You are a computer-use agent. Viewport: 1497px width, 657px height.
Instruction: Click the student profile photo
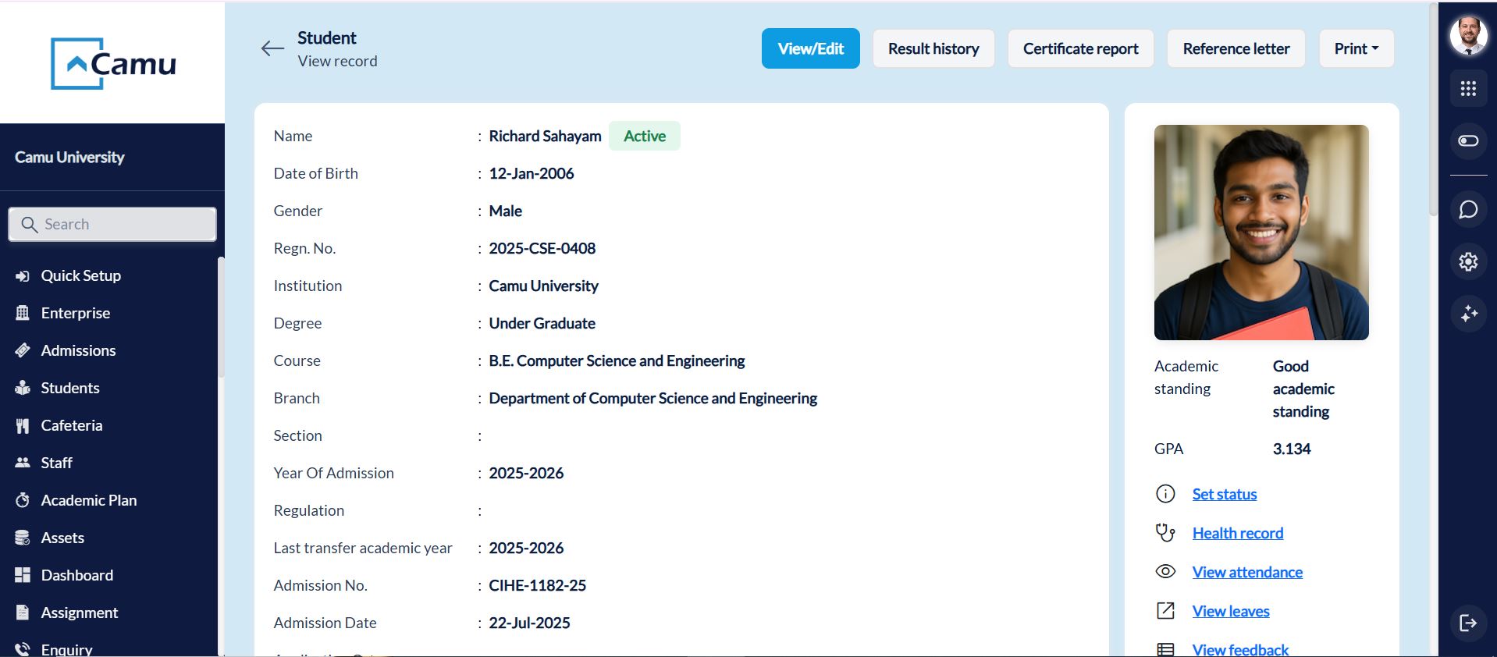[1261, 233]
